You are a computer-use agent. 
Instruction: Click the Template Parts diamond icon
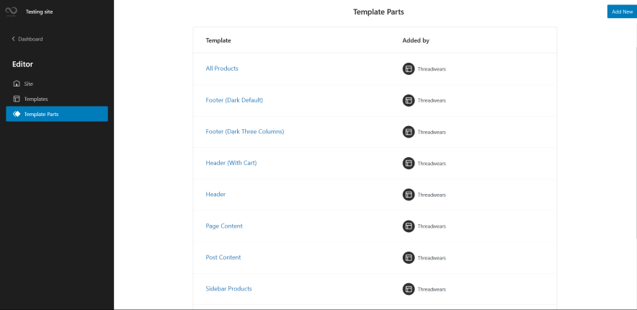[17, 114]
